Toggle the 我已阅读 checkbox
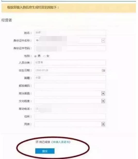138x159 pixels. click(37, 142)
